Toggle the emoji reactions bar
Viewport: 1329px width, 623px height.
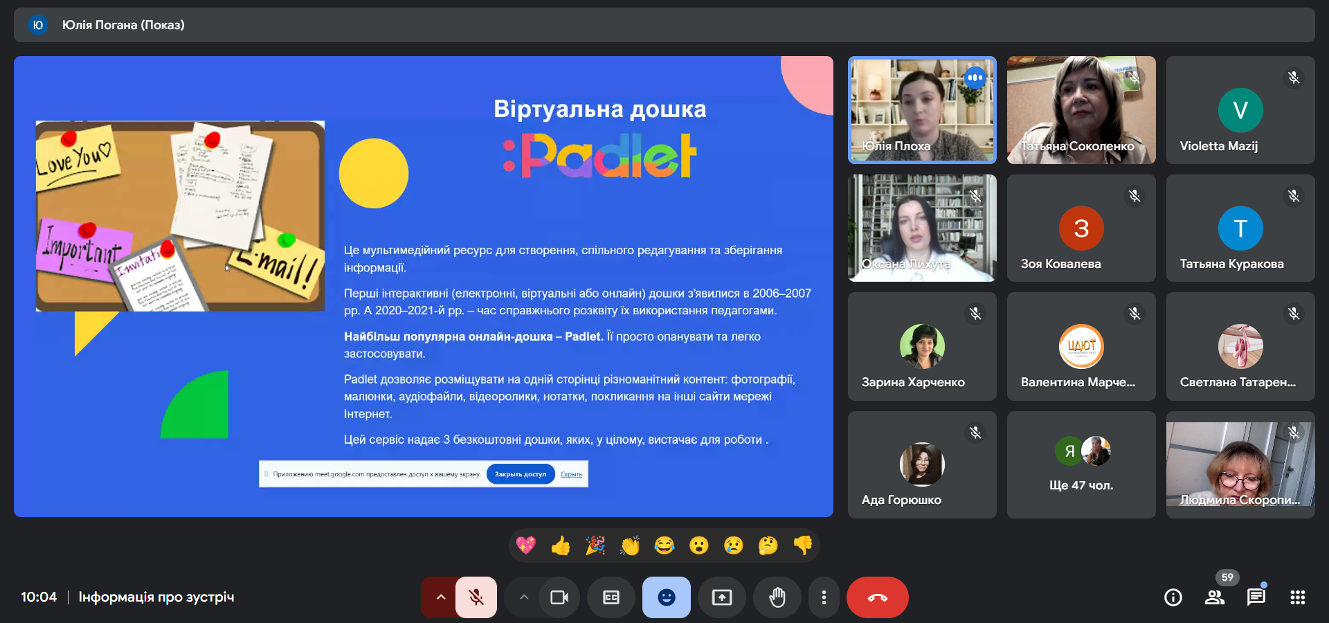click(667, 597)
